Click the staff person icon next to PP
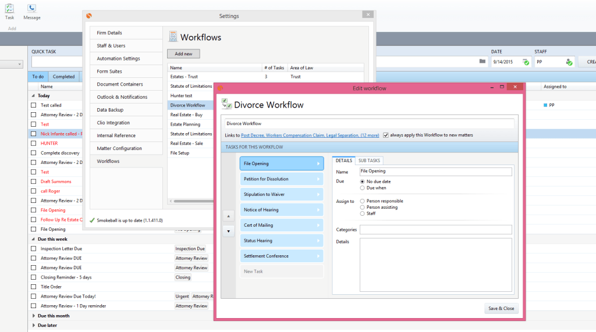Screen dimensions: 596x332 (x=569, y=62)
